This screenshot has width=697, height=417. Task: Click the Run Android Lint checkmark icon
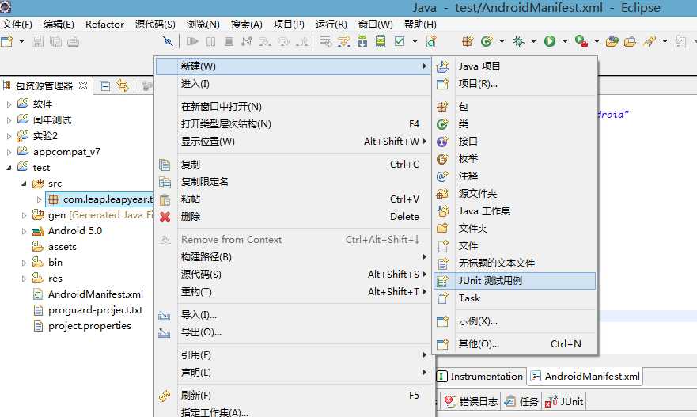[400, 42]
